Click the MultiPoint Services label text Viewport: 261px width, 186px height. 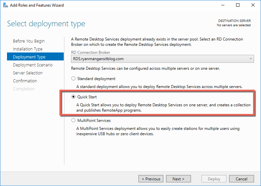pyautogui.click(x=94, y=121)
